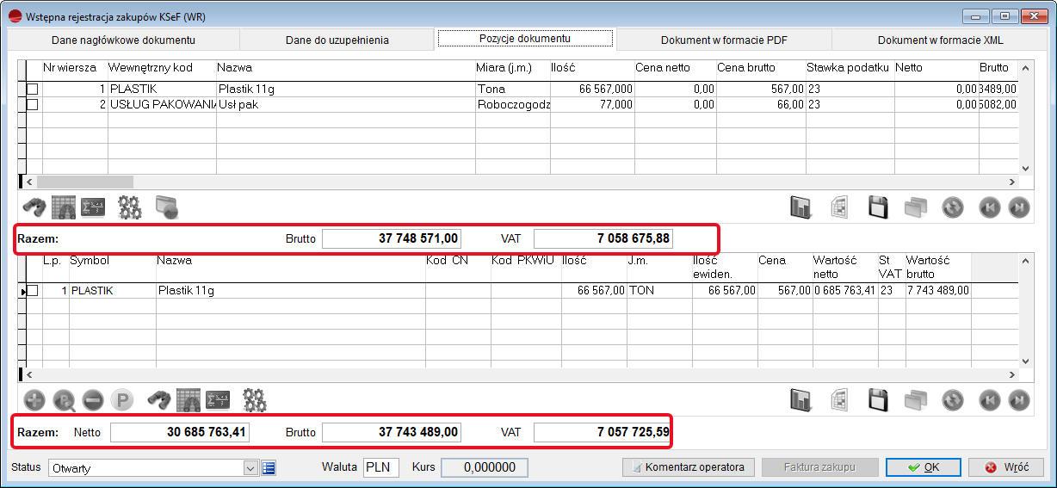Click right arrow of upper table horizontal scrollbar
This screenshot has height=488, width=1057.
tap(1013, 182)
